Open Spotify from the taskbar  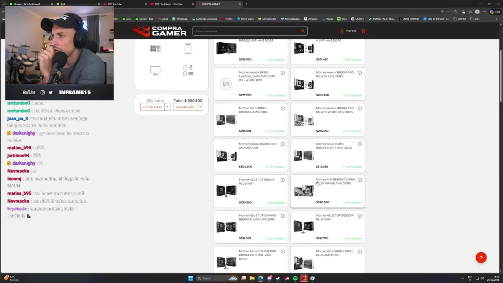295,278
